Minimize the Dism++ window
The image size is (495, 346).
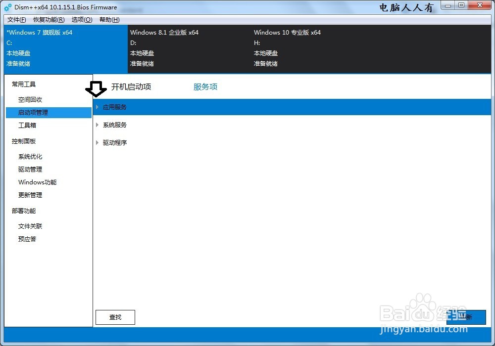(447, 5)
